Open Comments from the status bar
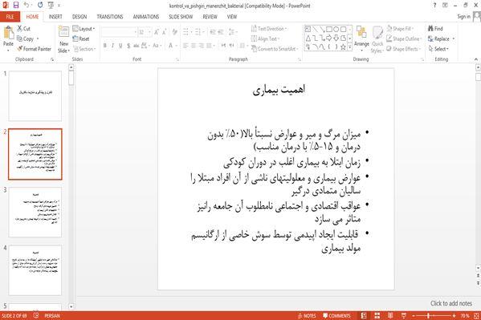Screen dimensions: 481x320 336,316
